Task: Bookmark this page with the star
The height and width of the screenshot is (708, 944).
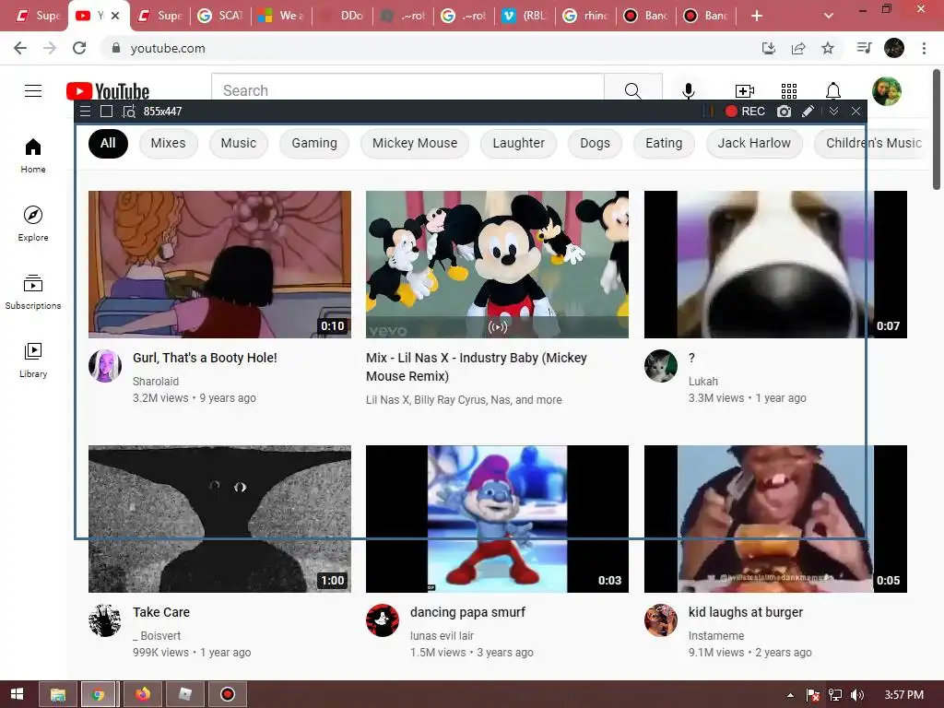Action: tap(828, 48)
